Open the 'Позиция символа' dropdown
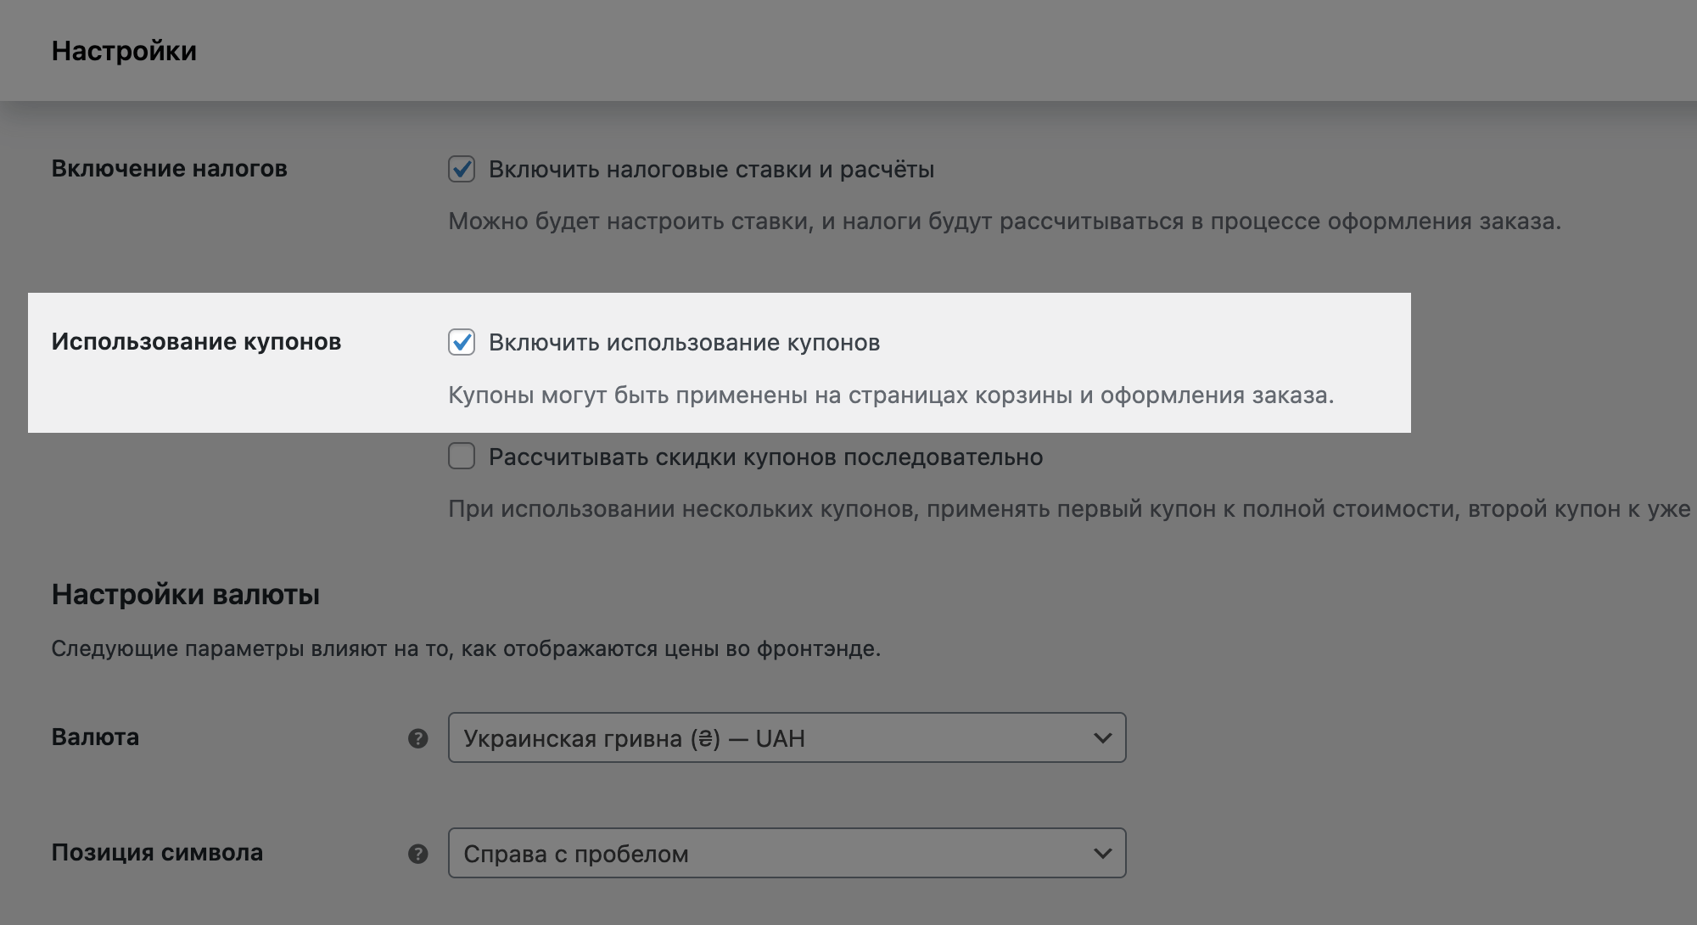This screenshot has width=1697, height=925. (787, 853)
